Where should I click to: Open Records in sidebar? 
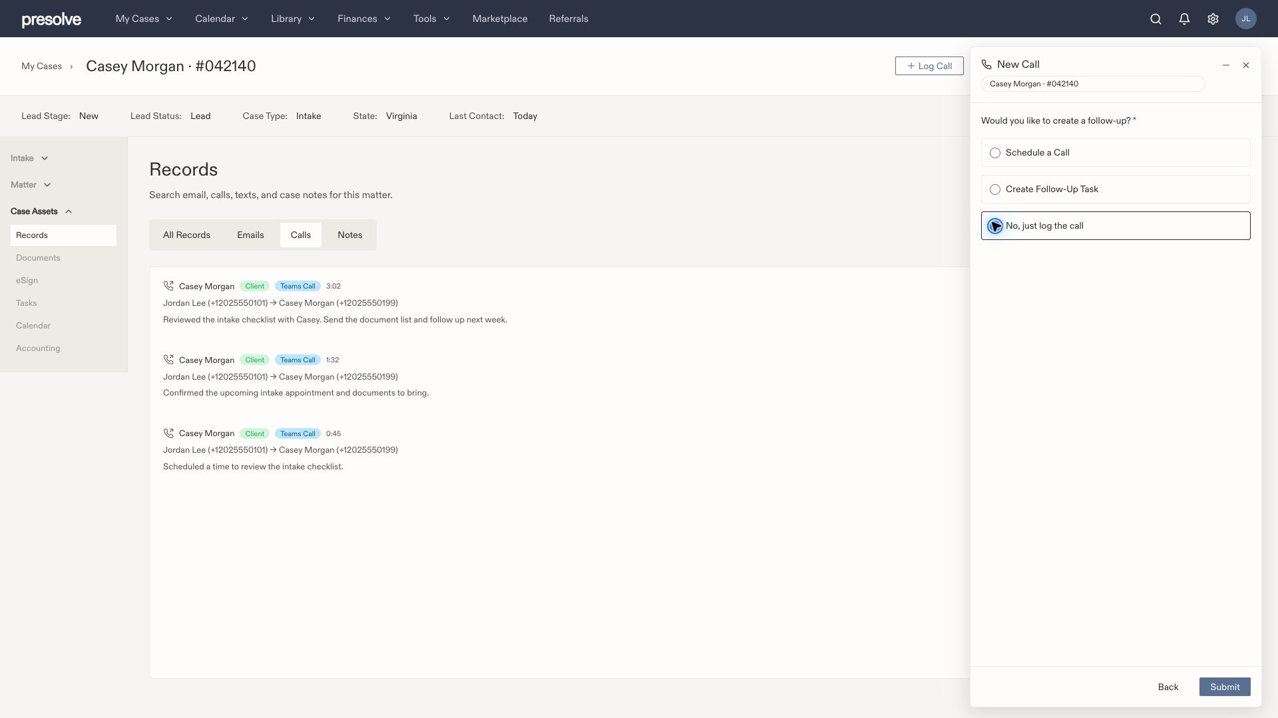click(63, 235)
